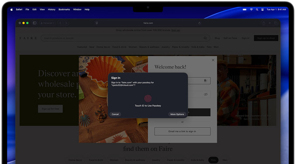Open Sell on Faire link
Image resolution: width=296 pixels, height=164 pixels.
coord(231,38)
